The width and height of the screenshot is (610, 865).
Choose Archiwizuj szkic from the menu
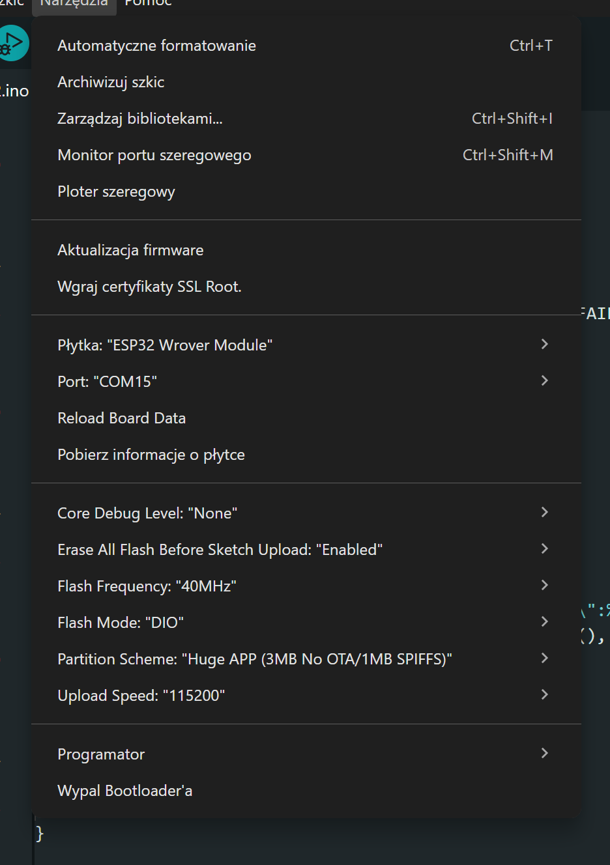pyautogui.click(x=306, y=82)
